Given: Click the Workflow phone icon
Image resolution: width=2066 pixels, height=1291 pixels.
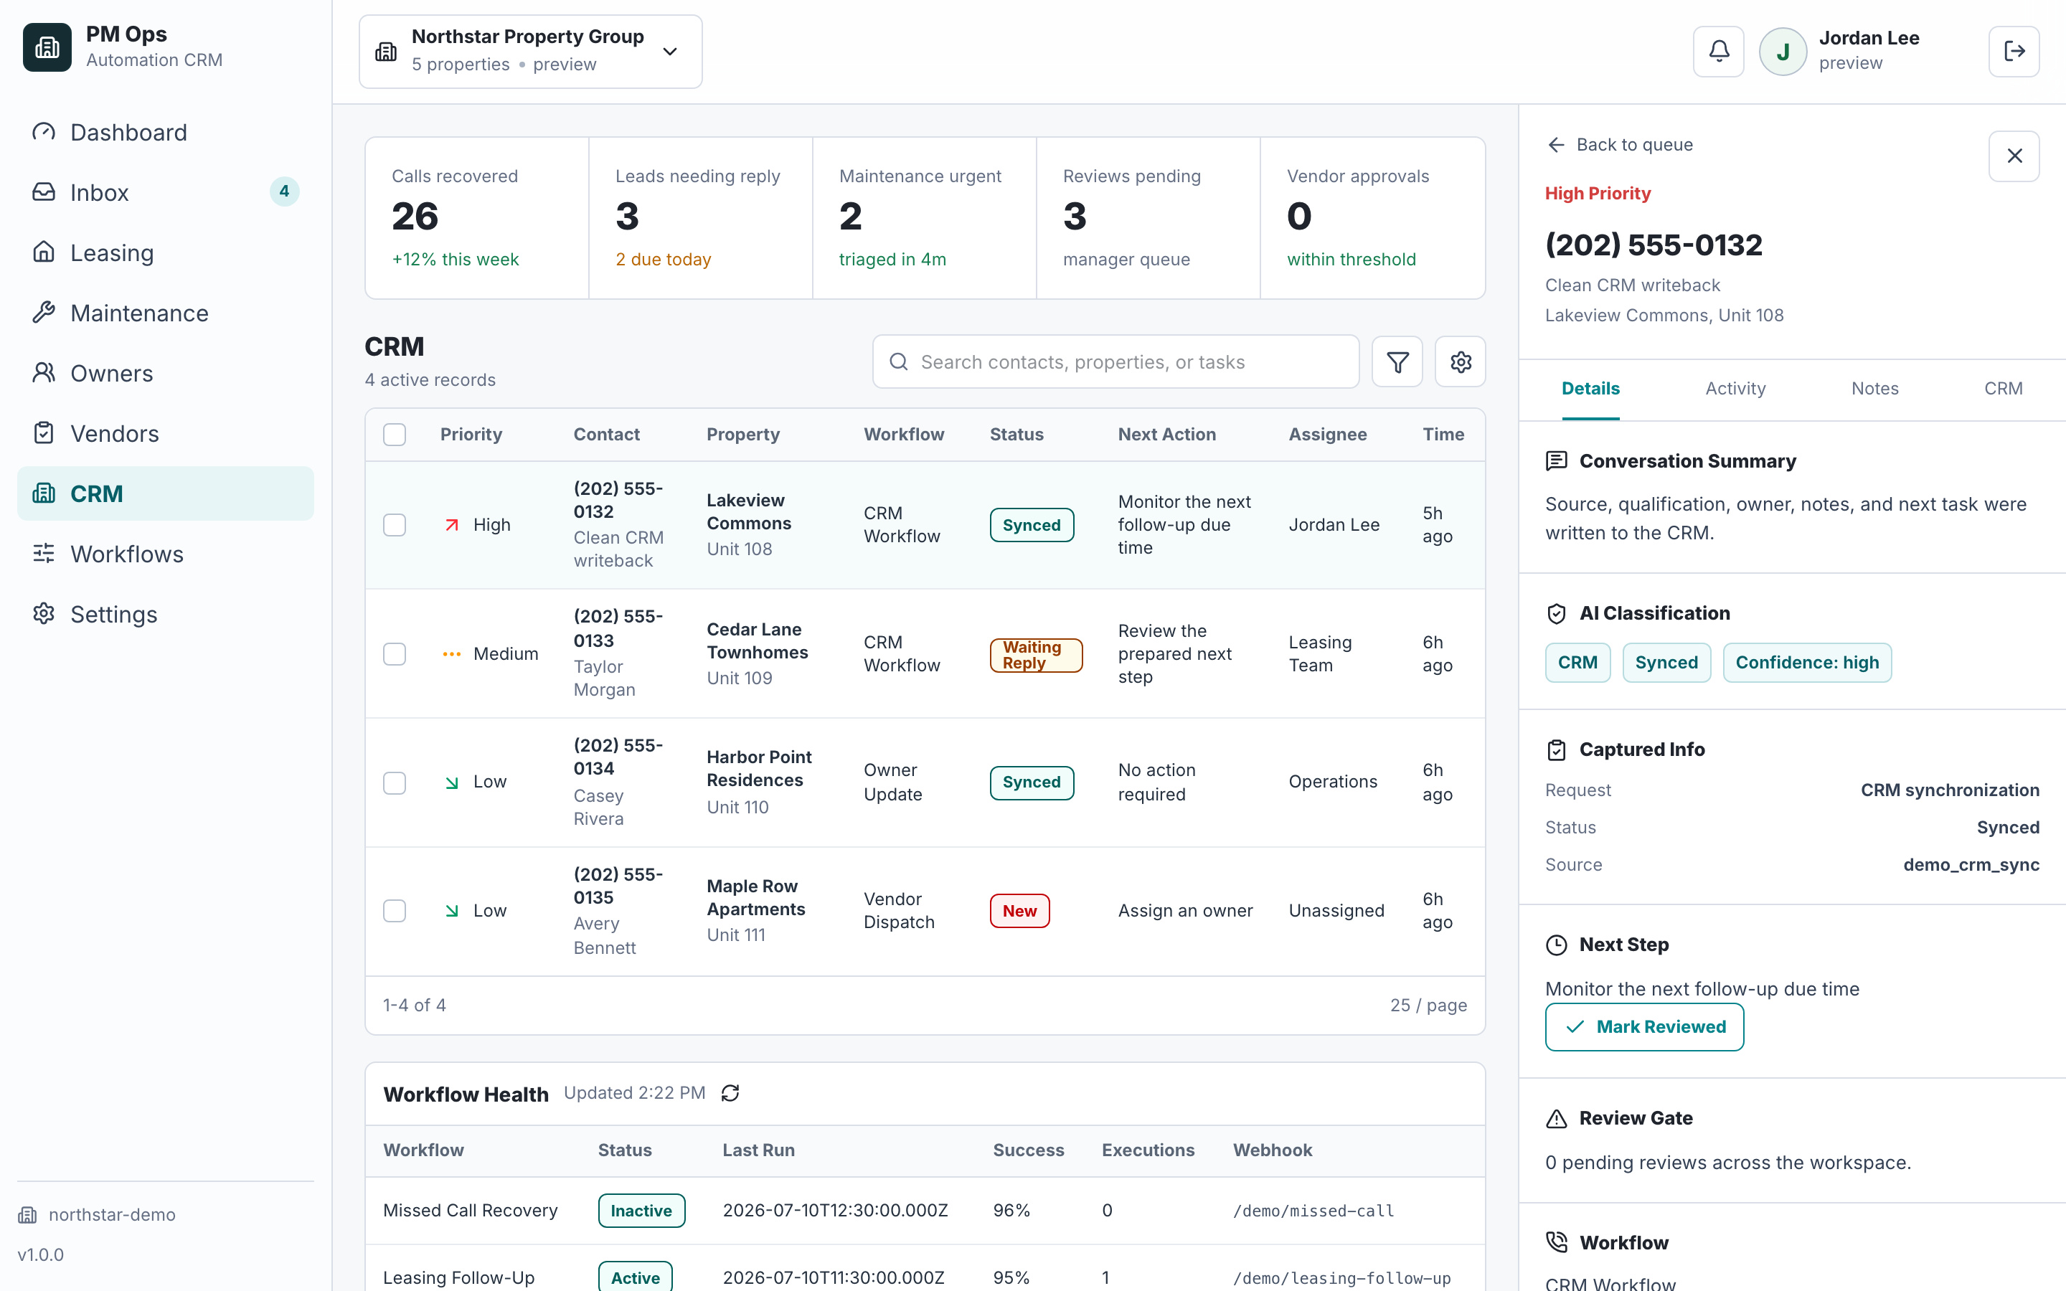Looking at the screenshot, I should pyautogui.click(x=1557, y=1242).
